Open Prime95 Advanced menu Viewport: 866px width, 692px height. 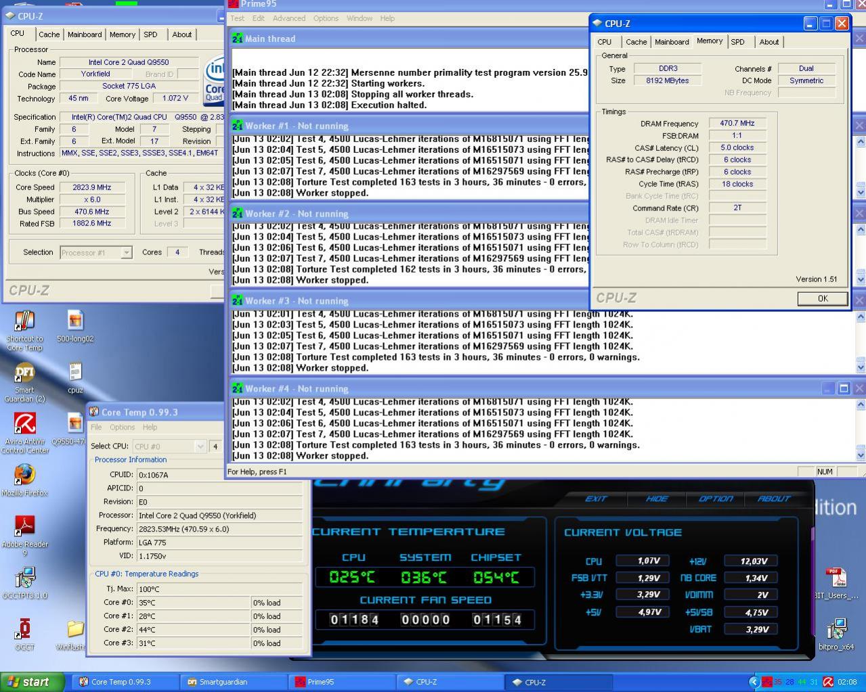[x=289, y=18]
